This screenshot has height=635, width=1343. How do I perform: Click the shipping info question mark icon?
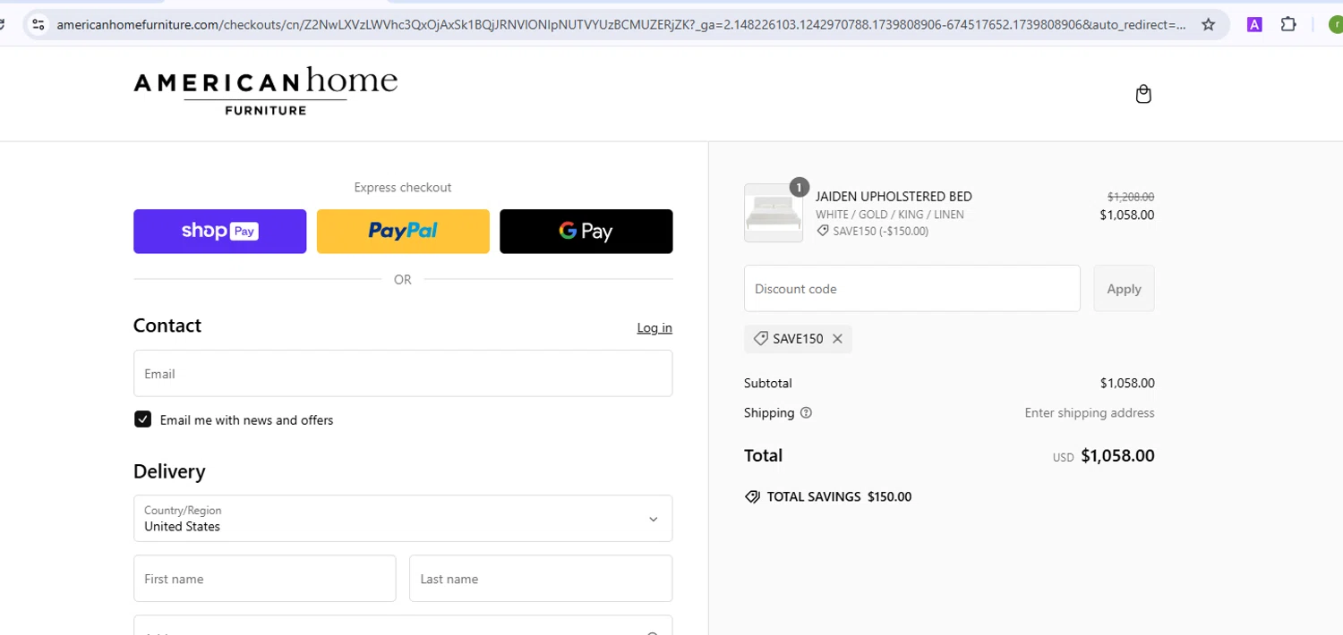806,413
